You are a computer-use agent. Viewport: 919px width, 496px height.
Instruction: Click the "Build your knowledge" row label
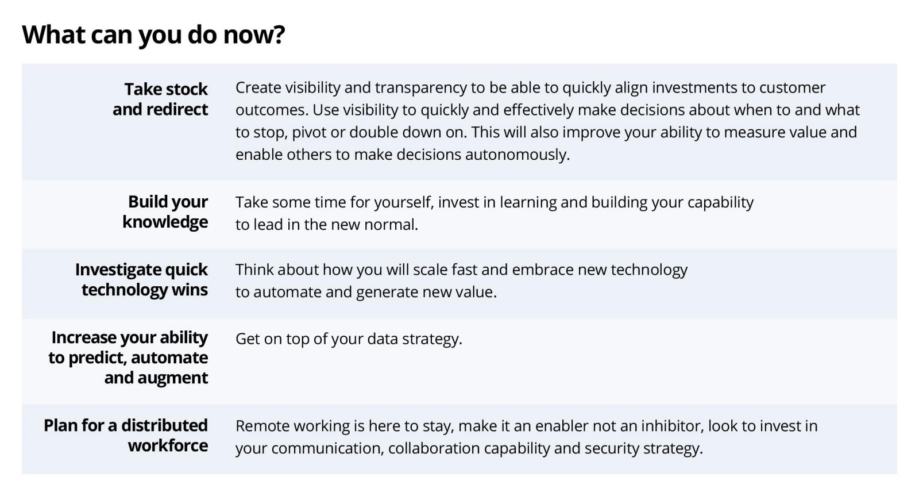[165, 212]
